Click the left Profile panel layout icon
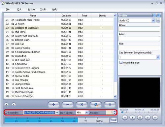Image resolution: width=165 pixels, height=127 pixels. pos(154,15)
